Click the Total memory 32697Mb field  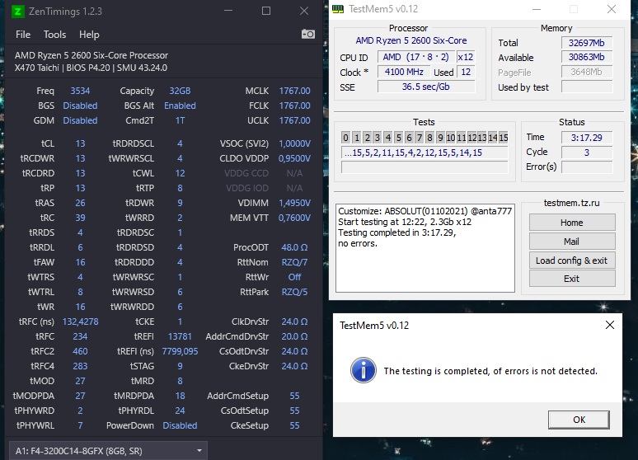point(587,43)
